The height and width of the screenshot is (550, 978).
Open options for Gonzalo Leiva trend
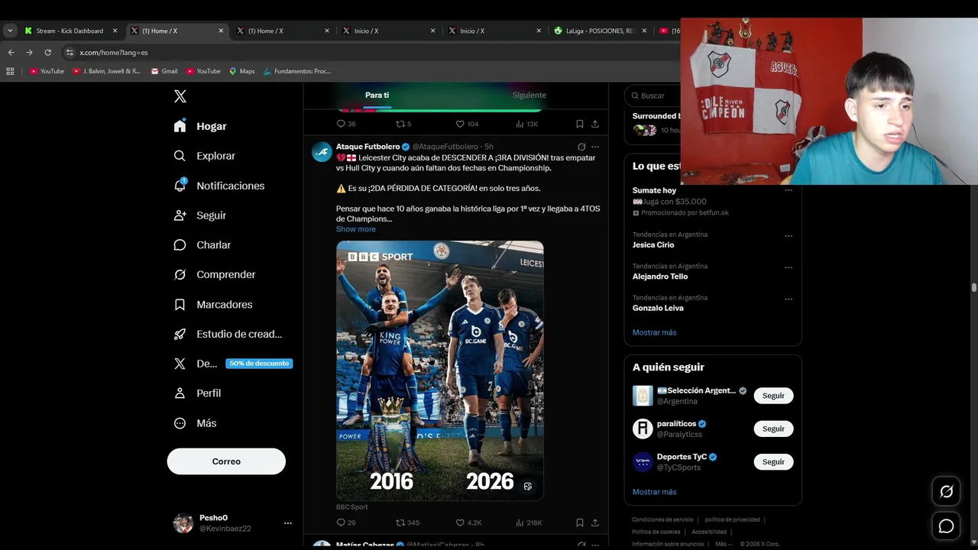(789, 299)
